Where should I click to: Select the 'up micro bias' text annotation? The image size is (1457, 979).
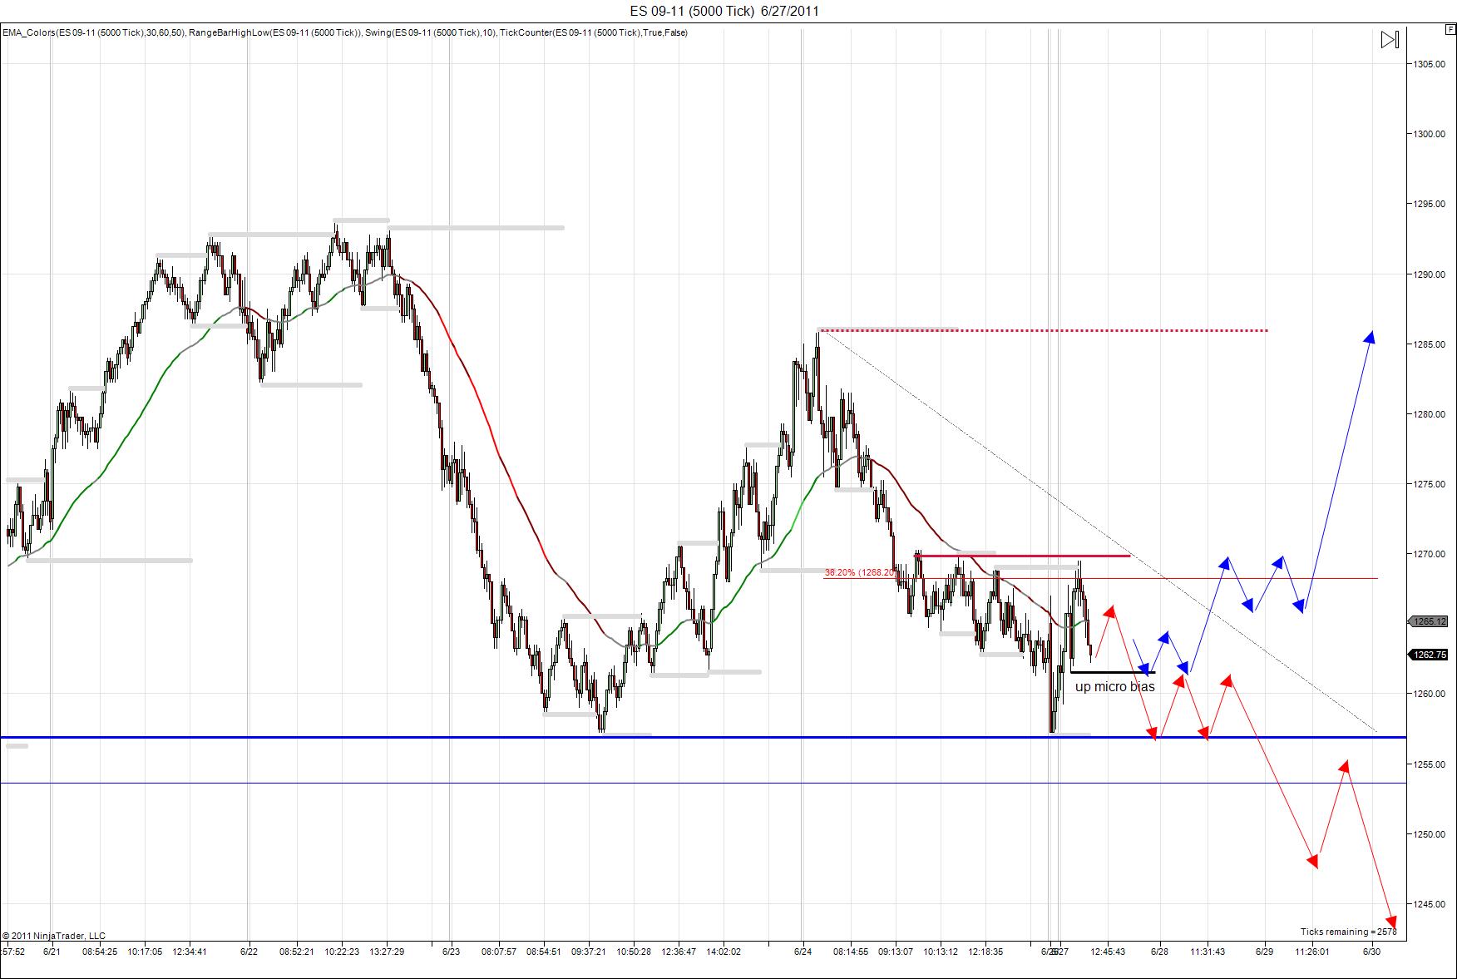[1114, 687]
